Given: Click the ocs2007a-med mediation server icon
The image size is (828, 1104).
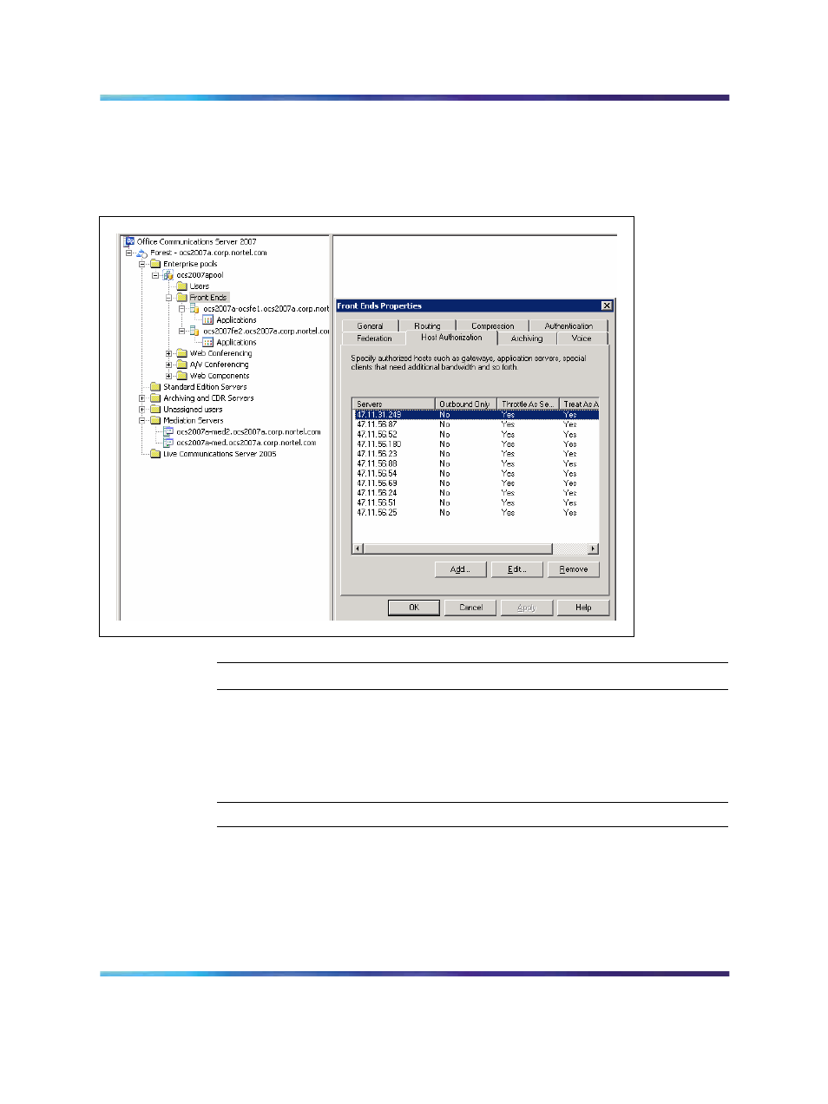Looking at the screenshot, I should click(168, 444).
